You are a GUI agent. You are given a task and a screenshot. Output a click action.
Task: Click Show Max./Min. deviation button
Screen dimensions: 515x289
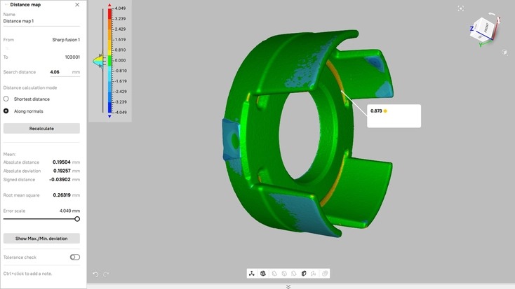[41, 239]
